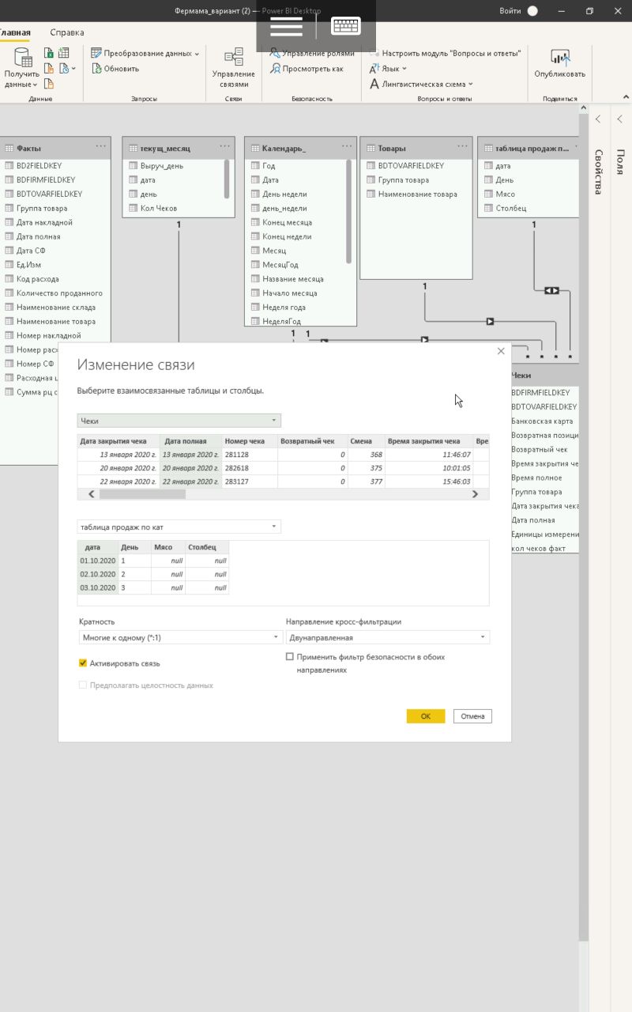The height and width of the screenshot is (1012, 632).
Task: Click the preview table horizontal scrollbar thumb
Action: click(x=142, y=494)
